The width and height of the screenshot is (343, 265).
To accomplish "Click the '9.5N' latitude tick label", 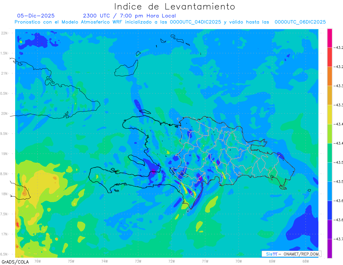I will [4, 134].
